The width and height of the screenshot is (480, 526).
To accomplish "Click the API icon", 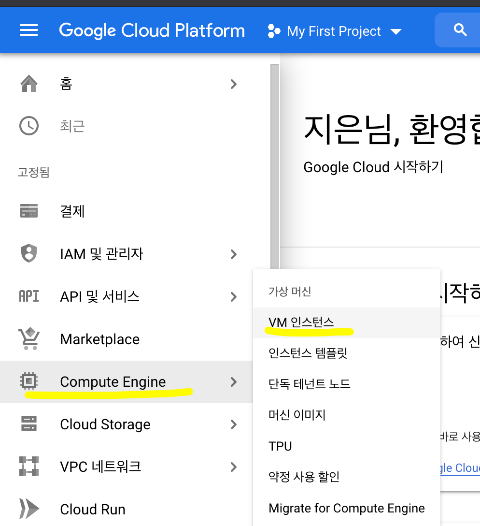I will (x=29, y=296).
